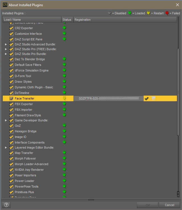
Task: Click the Registration column header
Action: click(125, 20)
